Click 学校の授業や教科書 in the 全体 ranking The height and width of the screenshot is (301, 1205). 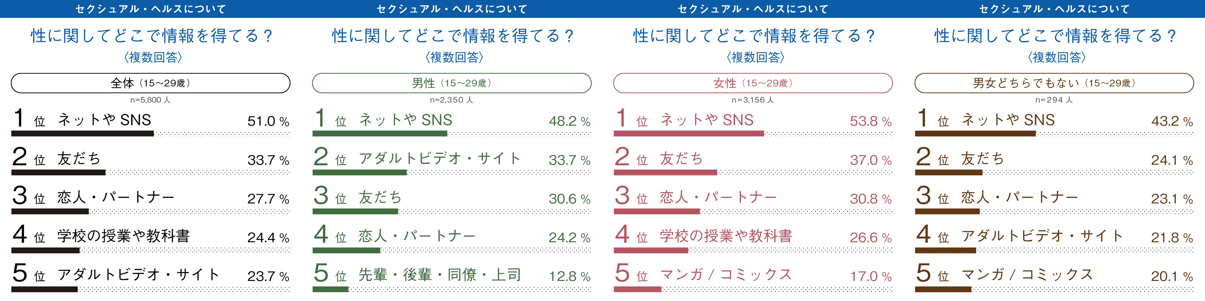[124, 236]
